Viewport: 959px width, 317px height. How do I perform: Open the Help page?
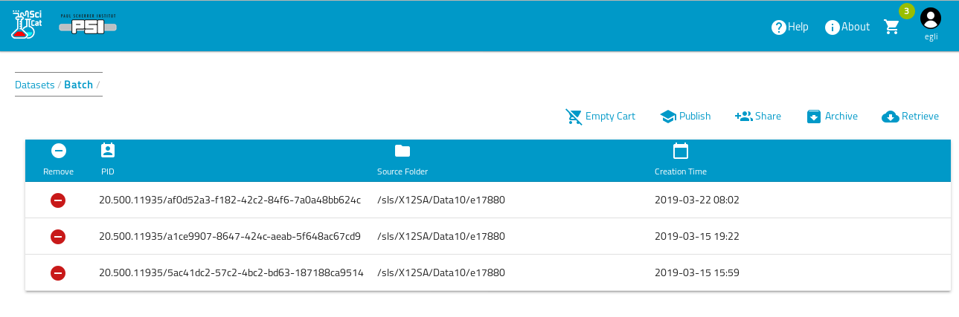point(789,27)
